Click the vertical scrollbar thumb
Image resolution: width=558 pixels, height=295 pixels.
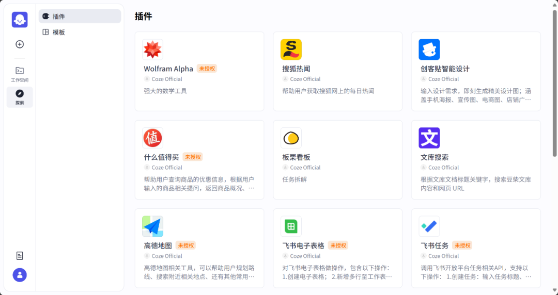[x=554, y=83]
